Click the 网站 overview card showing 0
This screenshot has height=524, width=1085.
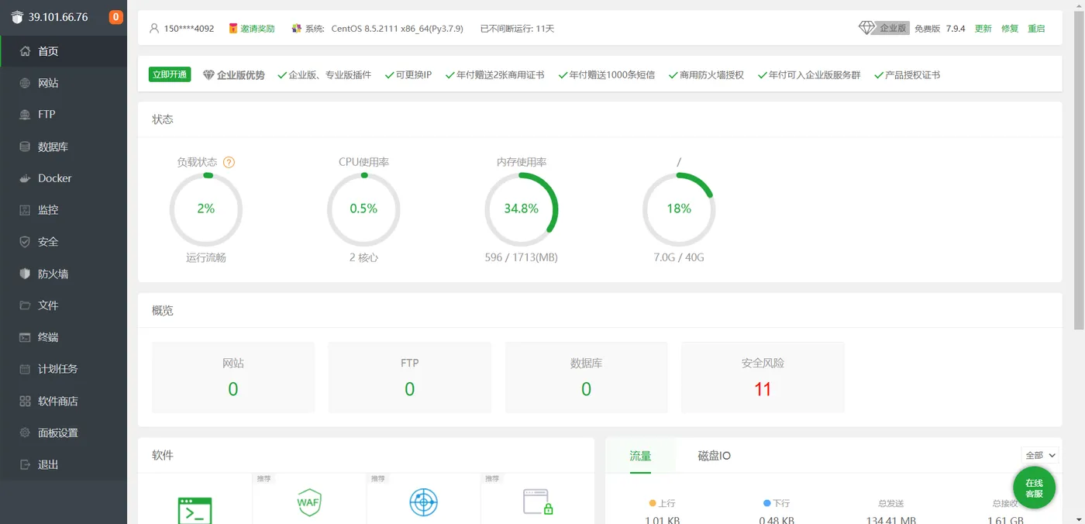pyautogui.click(x=233, y=377)
